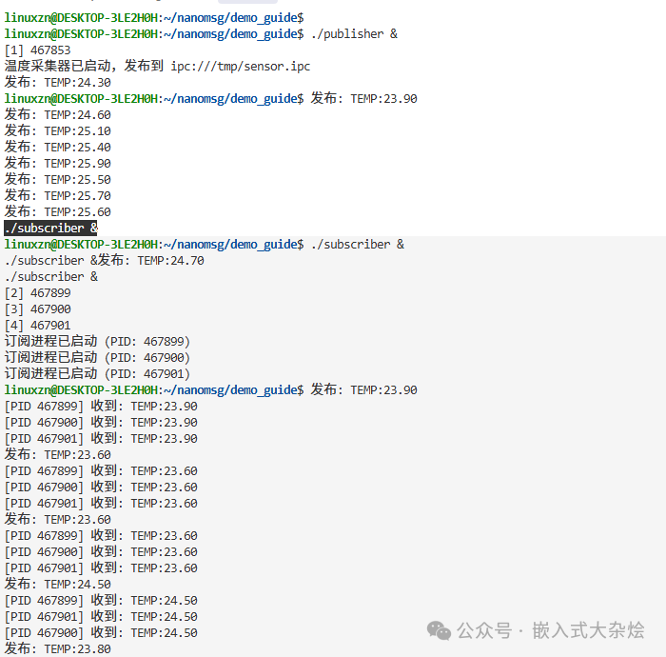This screenshot has width=666, height=657.
Task: Click the './publisher &' command text
Action: pos(354,34)
